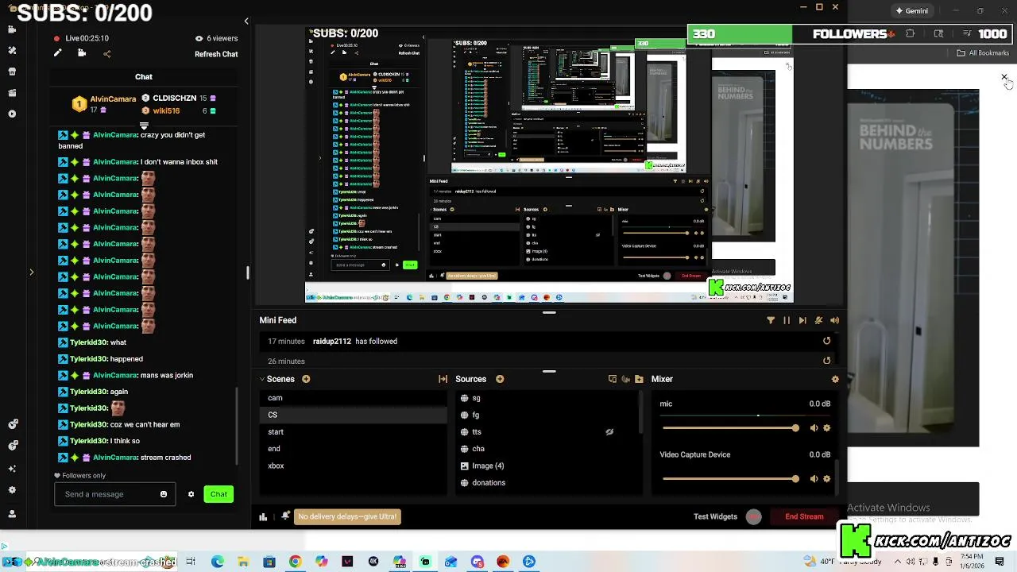This screenshot has width=1017, height=572.
Task: Click No delivery delays—give Ultra! banner
Action: [347, 516]
